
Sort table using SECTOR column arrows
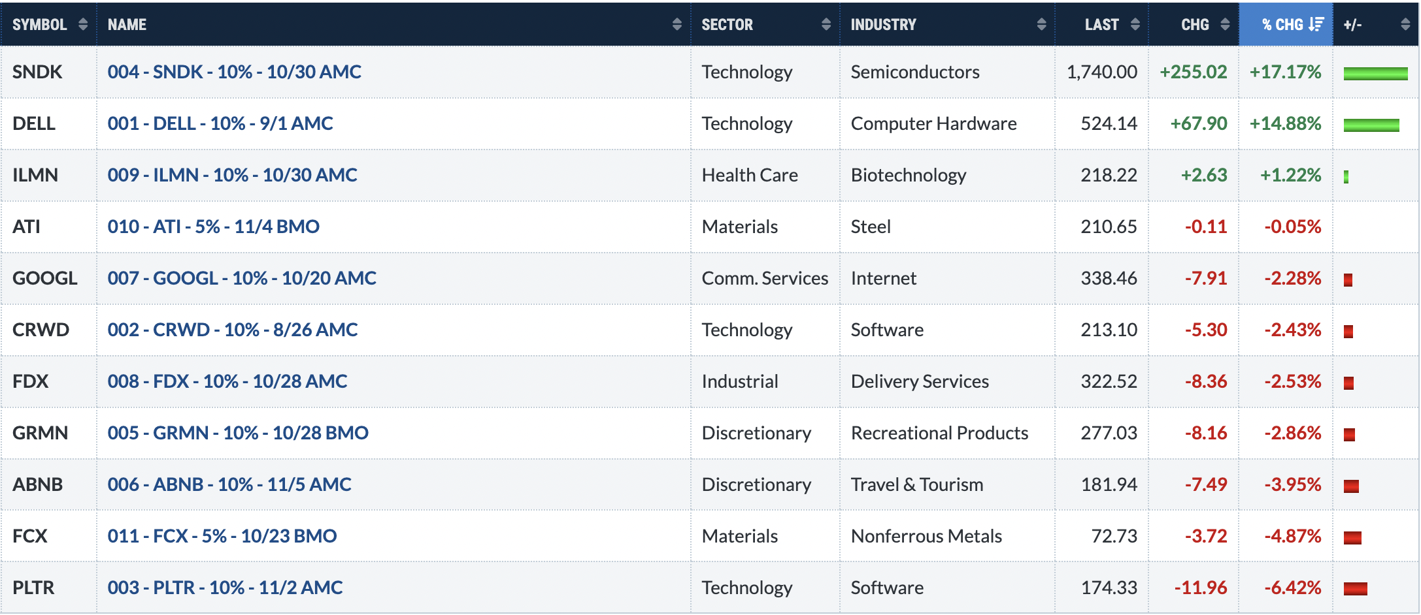(x=826, y=24)
